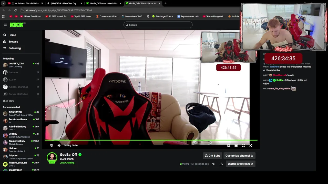Open Loochy recommended channel

click(21, 135)
